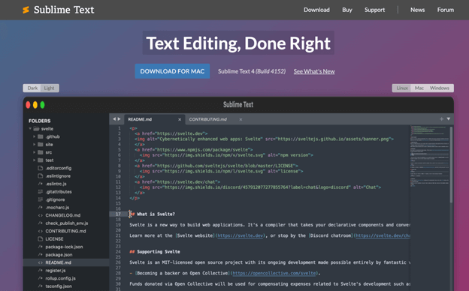Click the .mocharc.js file type icon
This screenshot has height=291, width=469.
click(41, 207)
